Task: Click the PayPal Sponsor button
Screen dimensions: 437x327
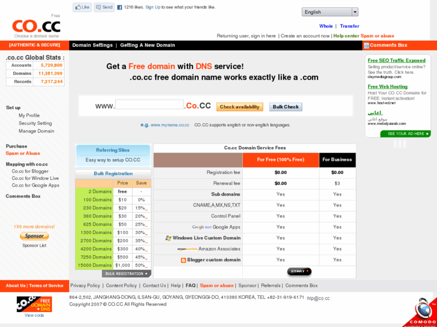Action: click(x=34, y=236)
